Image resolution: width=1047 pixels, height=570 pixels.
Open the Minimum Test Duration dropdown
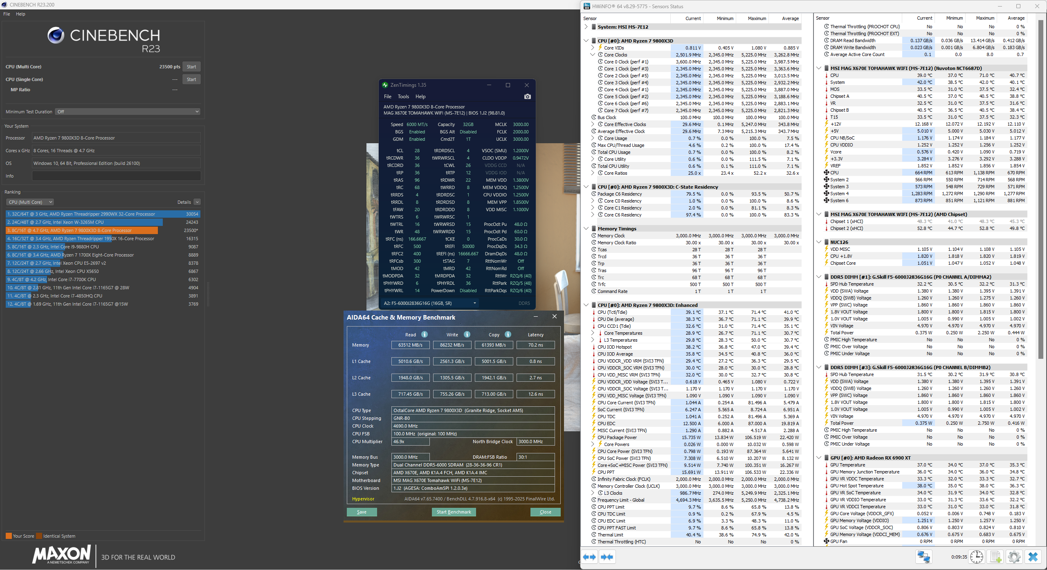click(128, 112)
